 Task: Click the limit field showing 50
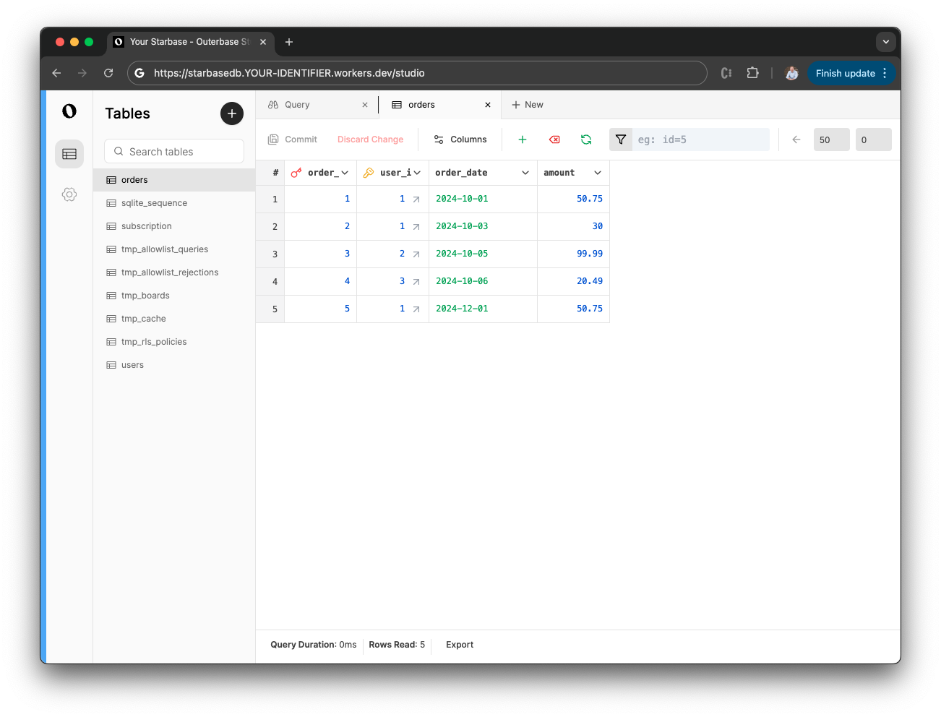pos(832,139)
